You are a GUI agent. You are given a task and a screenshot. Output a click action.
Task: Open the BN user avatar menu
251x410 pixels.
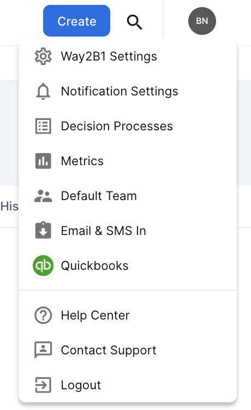click(x=202, y=21)
